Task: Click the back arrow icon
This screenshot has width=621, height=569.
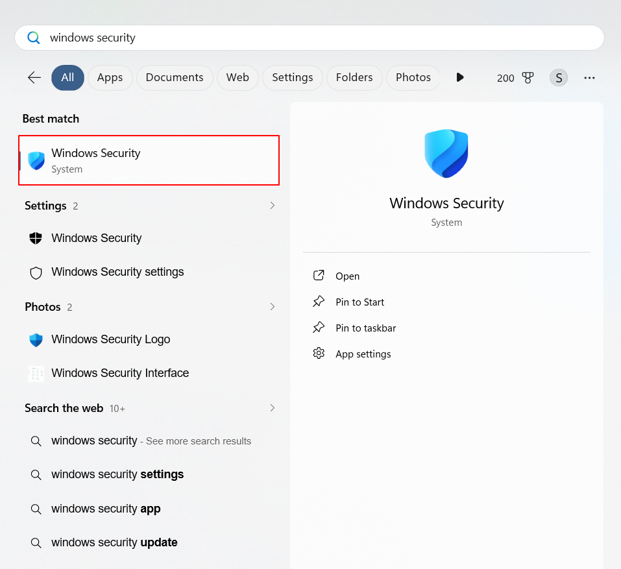Action: [34, 78]
